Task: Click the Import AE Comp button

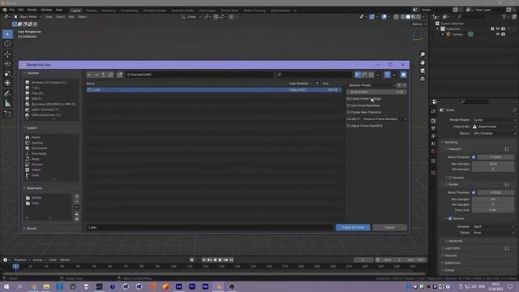Action: click(353, 227)
